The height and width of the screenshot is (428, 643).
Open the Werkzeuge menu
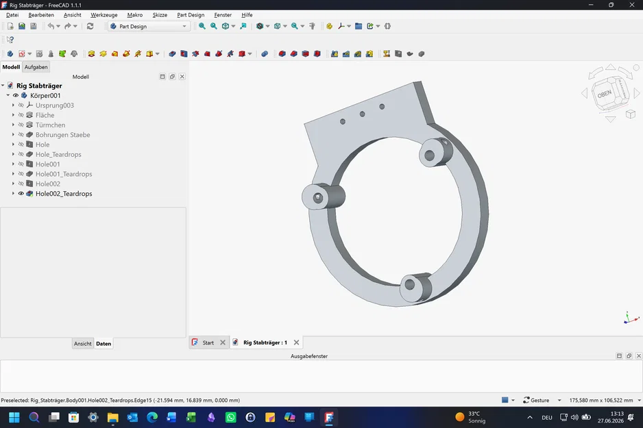(104, 15)
